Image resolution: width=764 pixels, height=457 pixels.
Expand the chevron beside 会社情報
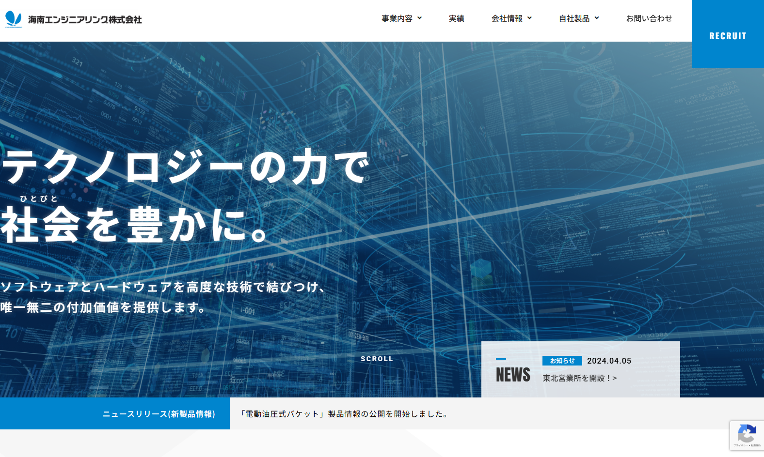pyautogui.click(x=530, y=18)
